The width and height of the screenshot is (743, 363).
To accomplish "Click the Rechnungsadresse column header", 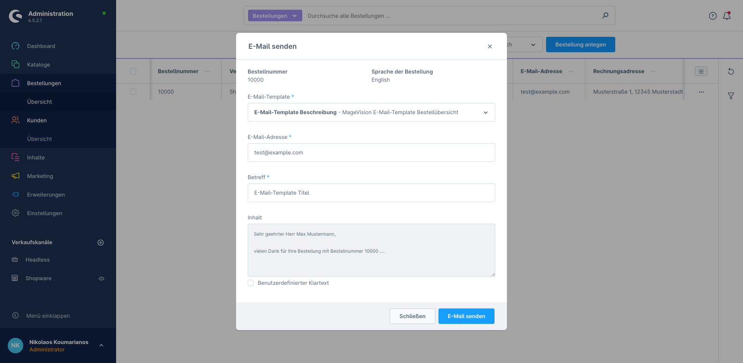I will click(x=618, y=71).
